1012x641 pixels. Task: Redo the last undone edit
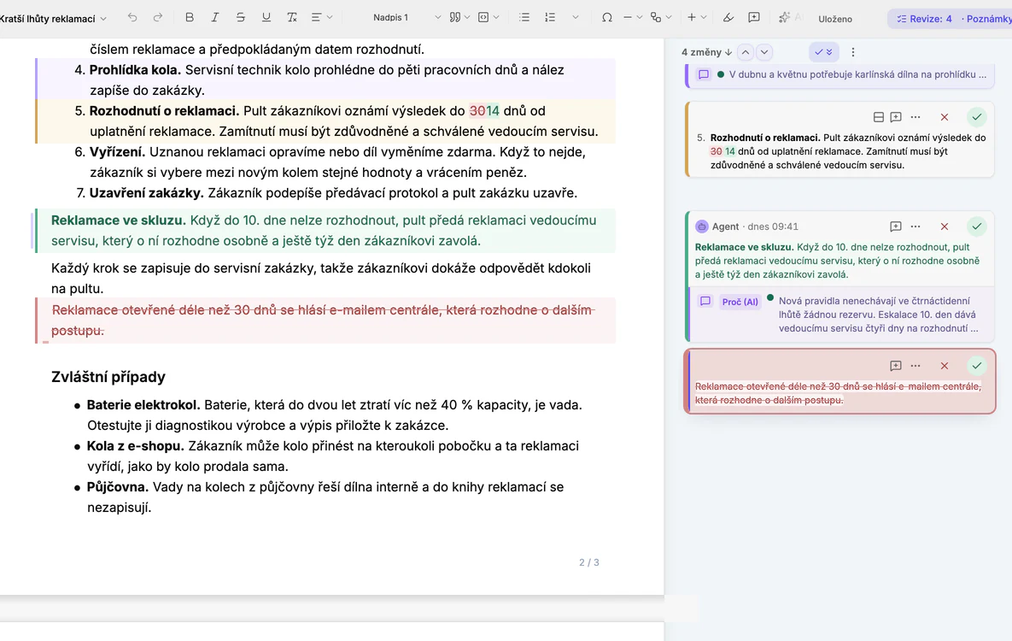[x=158, y=18]
